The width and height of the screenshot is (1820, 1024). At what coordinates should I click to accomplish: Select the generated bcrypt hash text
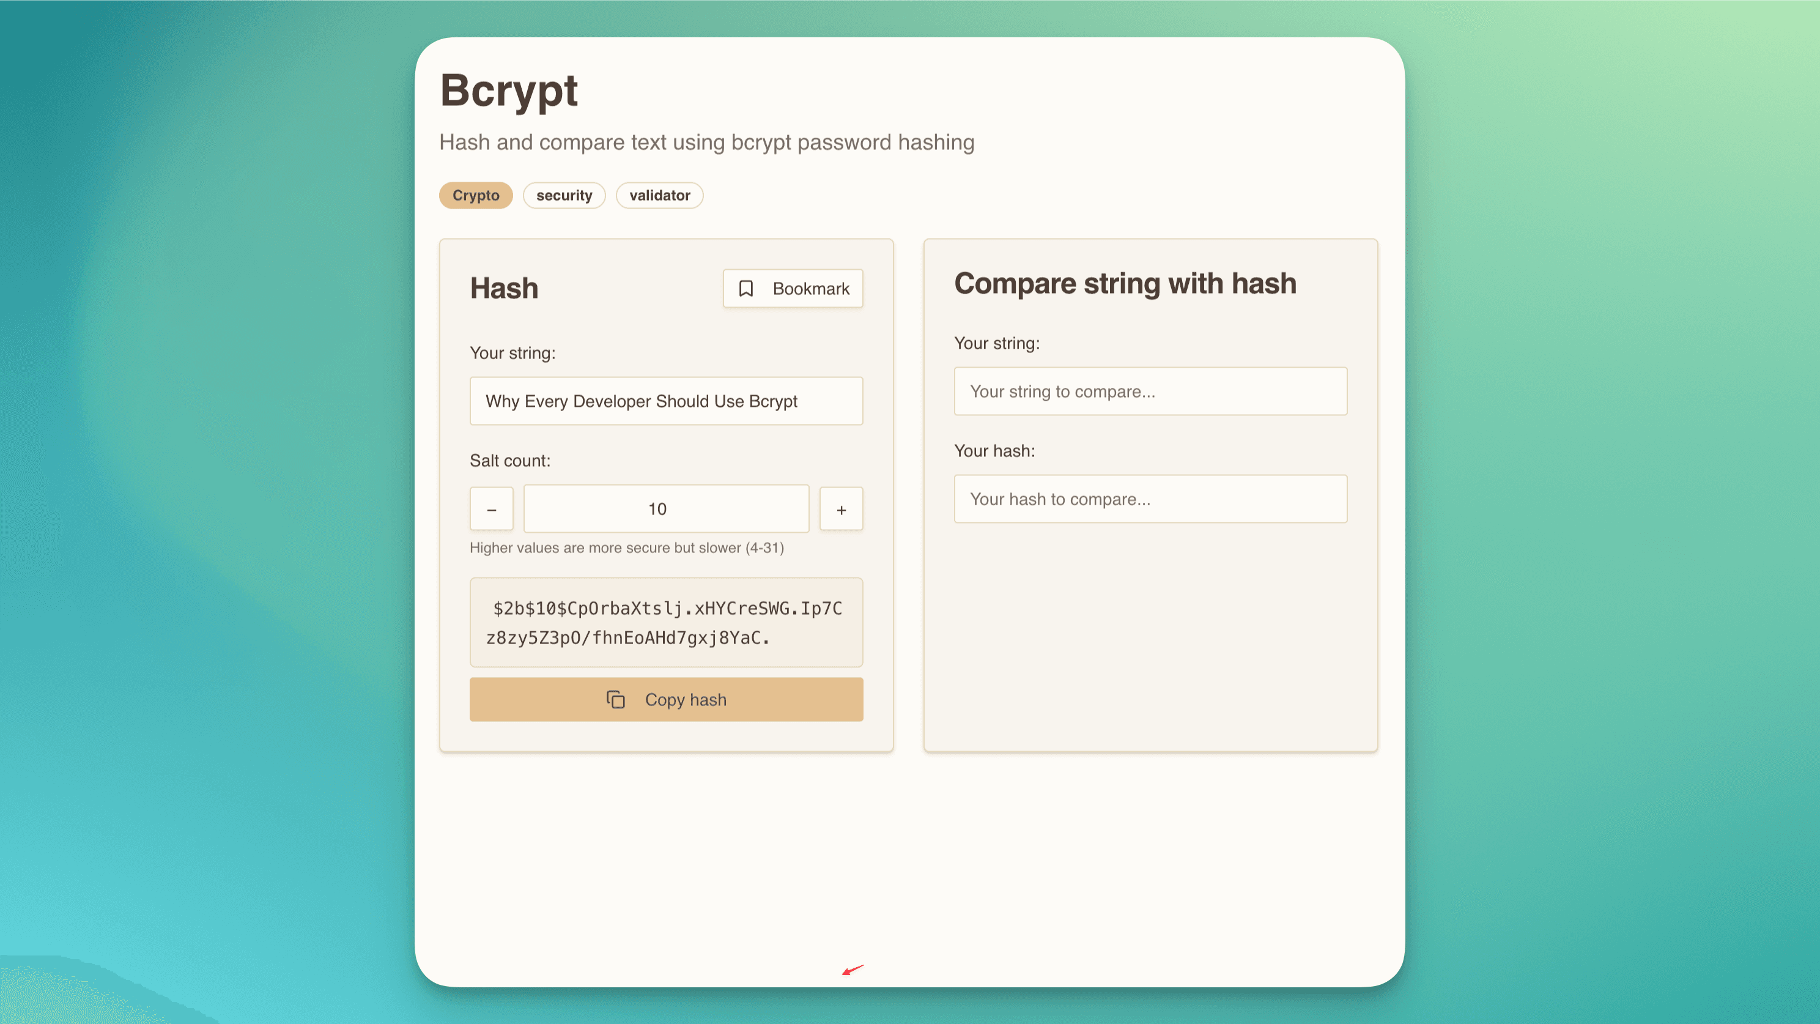pyautogui.click(x=665, y=623)
